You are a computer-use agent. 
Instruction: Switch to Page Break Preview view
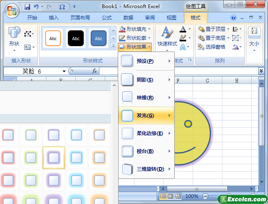178,196
